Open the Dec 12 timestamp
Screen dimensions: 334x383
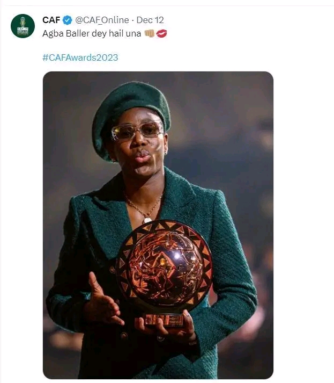[x=150, y=20]
